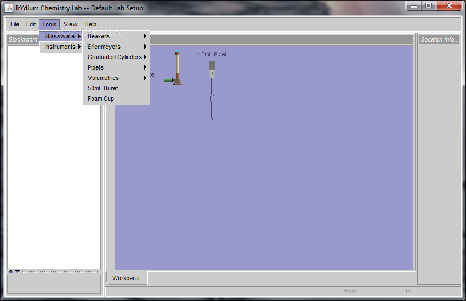The image size is (466, 301).
Task: Expand the Graduated Cylinders submenu
Action: [116, 57]
